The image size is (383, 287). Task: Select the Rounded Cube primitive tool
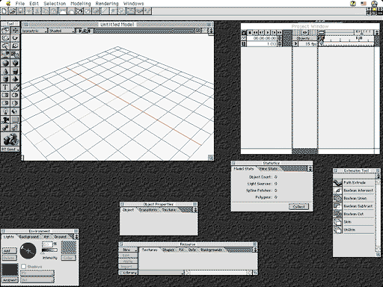click(15, 63)
